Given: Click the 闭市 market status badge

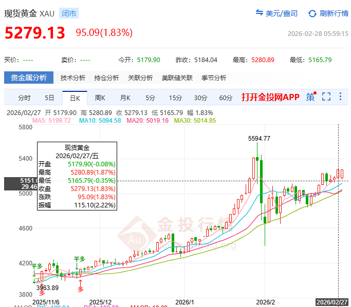Looking at the screenshot, I should [69, 13].
